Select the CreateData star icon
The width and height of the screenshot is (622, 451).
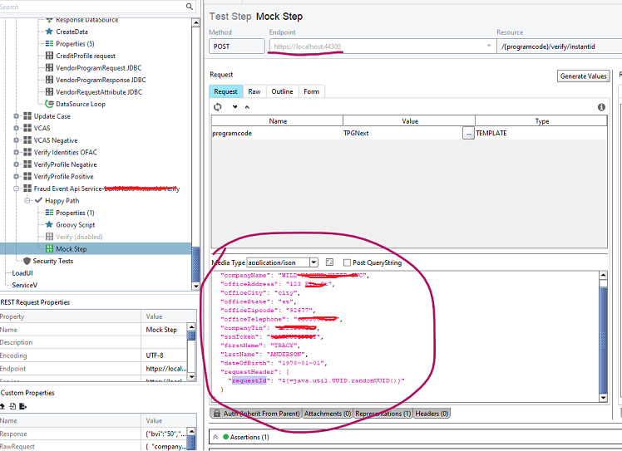pos(49,32)
